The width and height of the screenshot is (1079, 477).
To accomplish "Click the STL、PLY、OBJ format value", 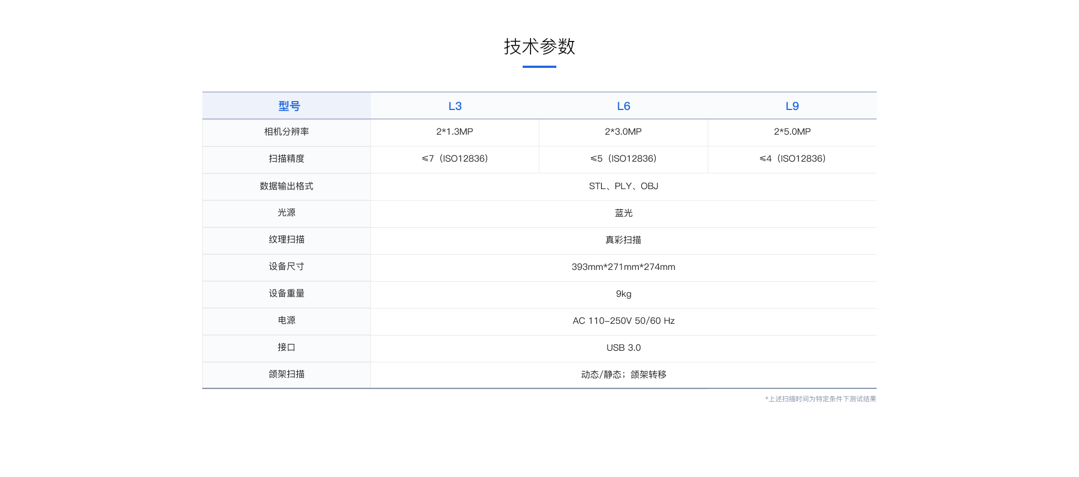I will point(623,186).
